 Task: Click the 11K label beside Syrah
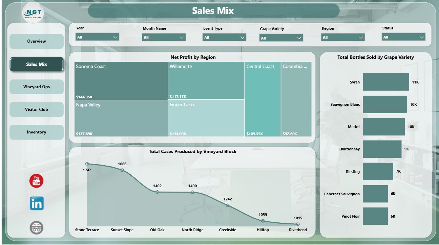[x=416, y=82]
